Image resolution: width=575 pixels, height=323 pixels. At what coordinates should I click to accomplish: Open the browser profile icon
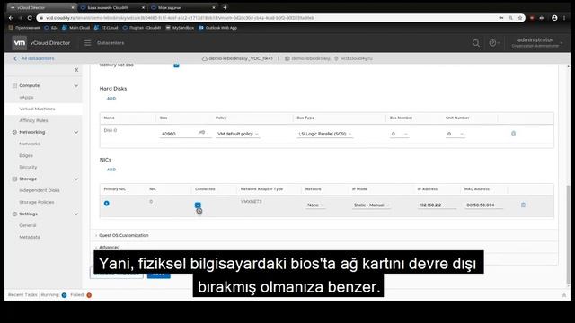coord(554,18)
